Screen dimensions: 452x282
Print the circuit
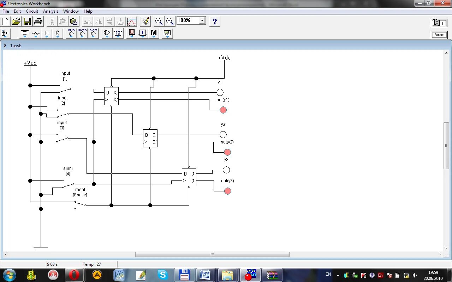pos(38,22)
